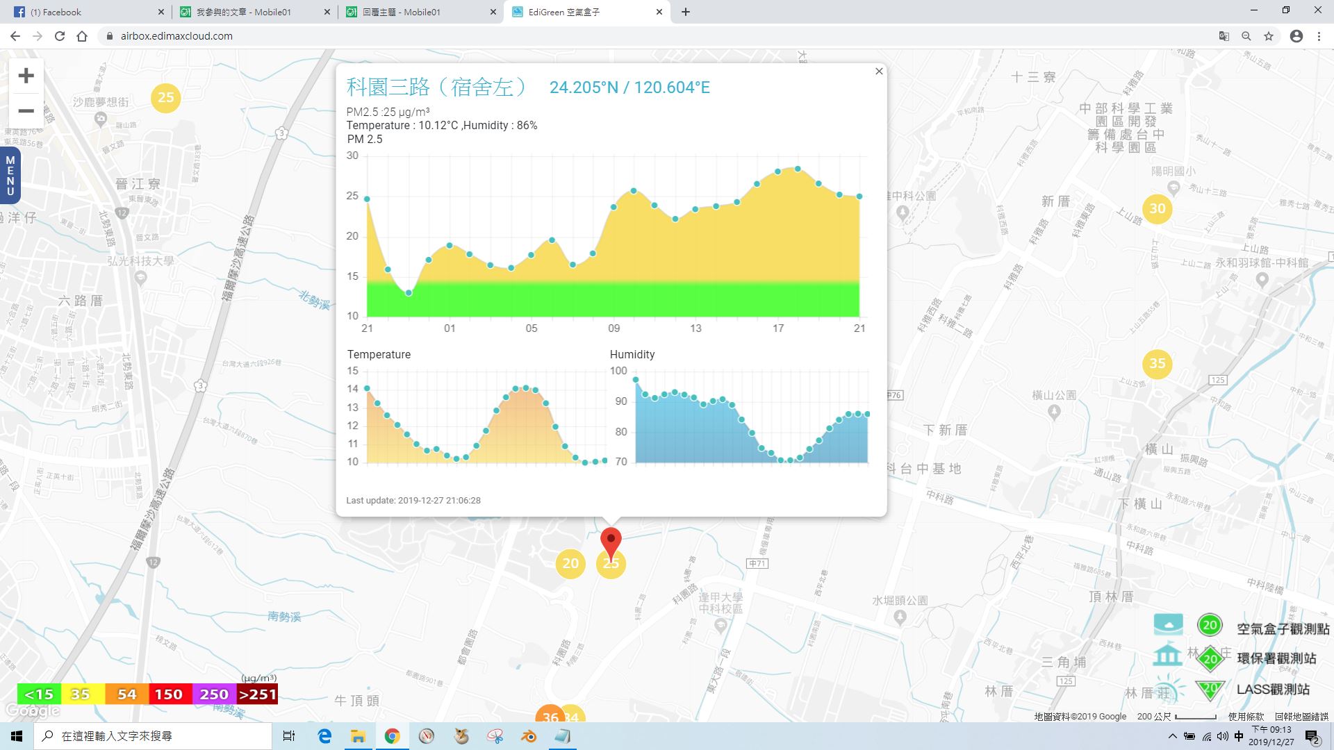Click the LASS觀測站 legend label
The image size is (1334, 750).
[1273, 690]
